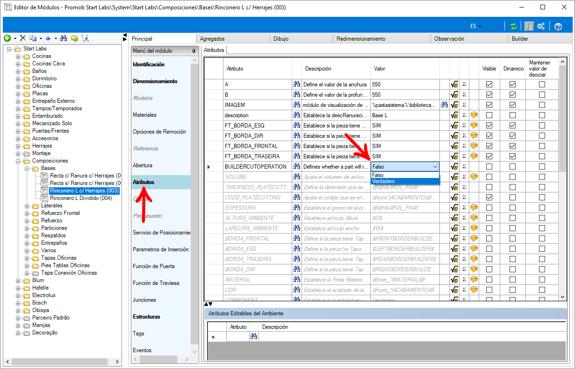Click the folder with green arrow icon
Image resolution: width=575 pixels, height=369 pixels.
74,38
